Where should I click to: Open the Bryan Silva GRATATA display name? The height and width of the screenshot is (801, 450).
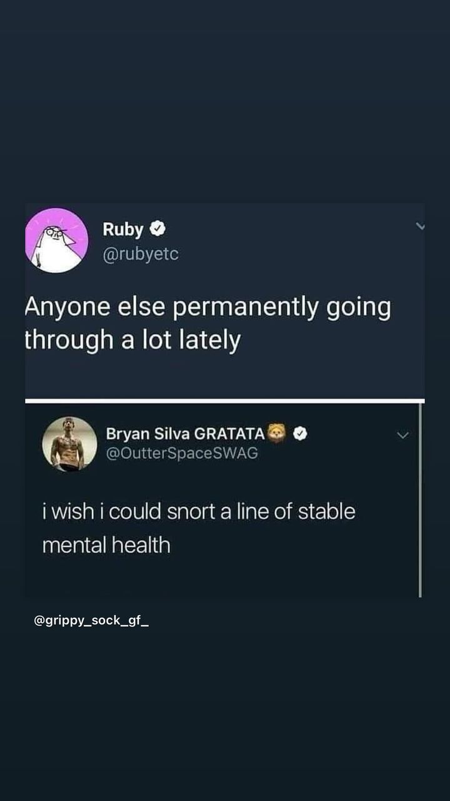pyautogui.click(x=186, y=434)
